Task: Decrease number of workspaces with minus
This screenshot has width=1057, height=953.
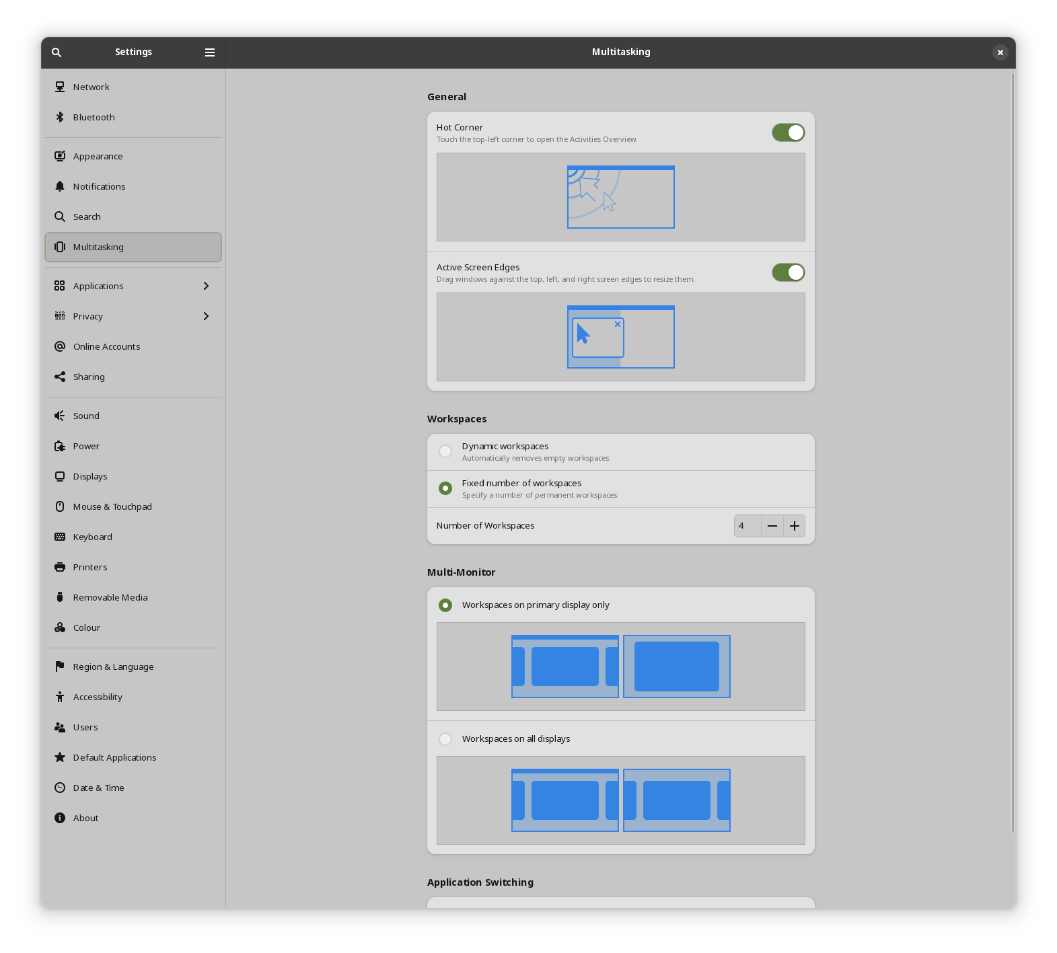Action: click(x=772, y=526)
